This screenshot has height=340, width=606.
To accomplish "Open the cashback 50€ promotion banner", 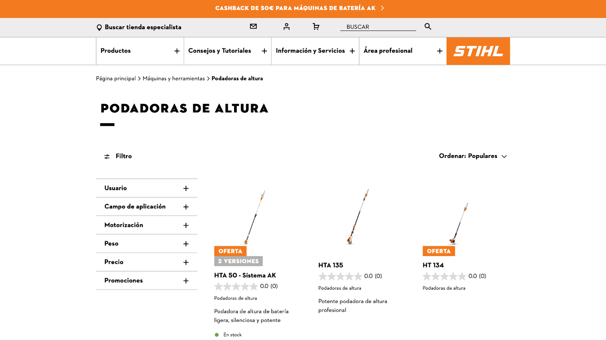I will [300, 8].
